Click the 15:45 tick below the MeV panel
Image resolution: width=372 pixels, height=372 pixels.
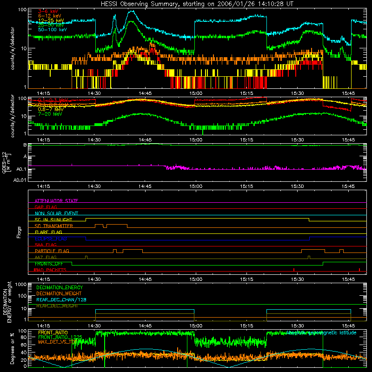[348, 140]
